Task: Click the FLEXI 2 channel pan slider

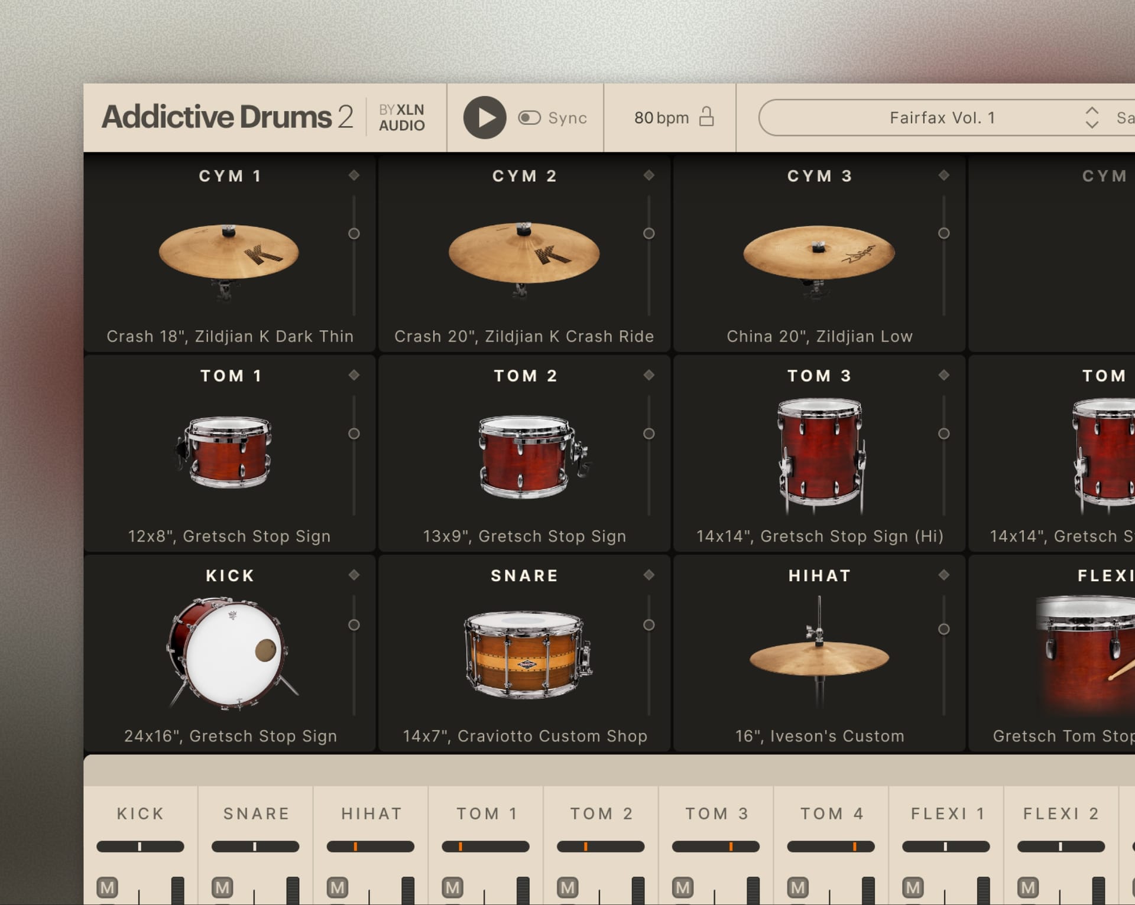Action: tap(1061, 847)
